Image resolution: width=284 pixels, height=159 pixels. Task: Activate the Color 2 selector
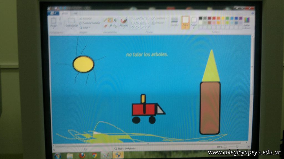pos(194,22)
